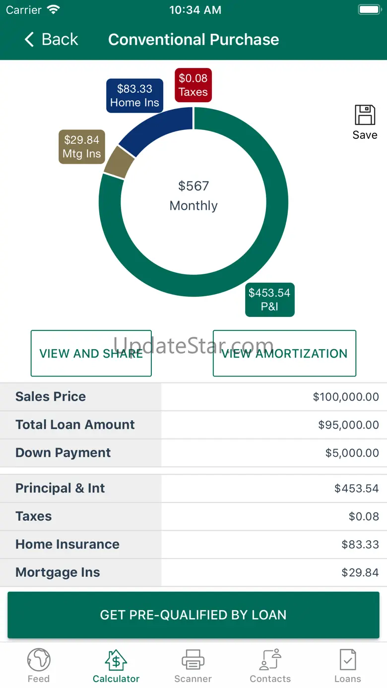
Task: Open the Contacts icon
Action: click(270, 660)
